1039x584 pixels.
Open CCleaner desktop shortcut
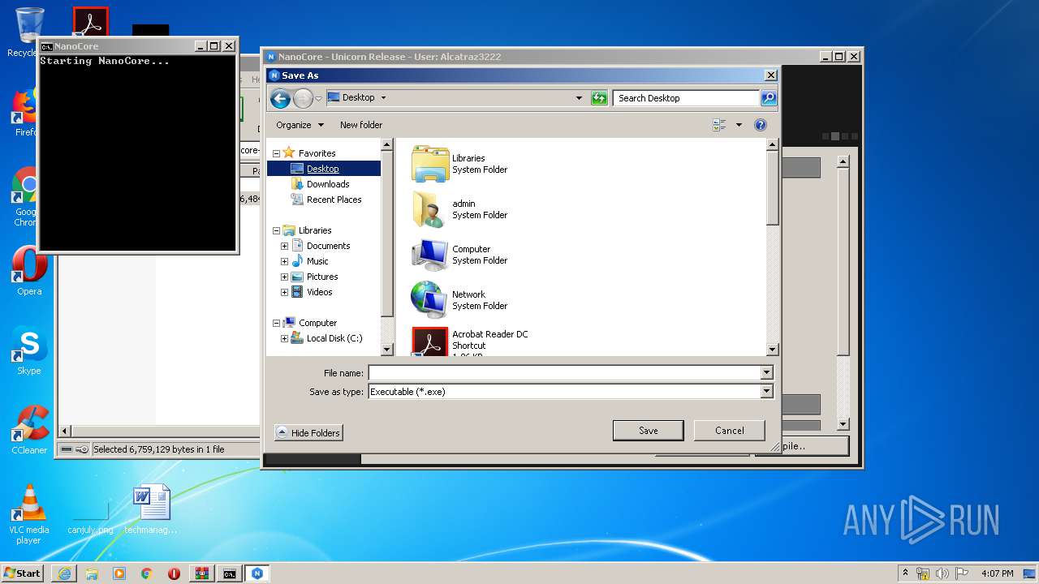pyautogui.click(x=29, y=430)
